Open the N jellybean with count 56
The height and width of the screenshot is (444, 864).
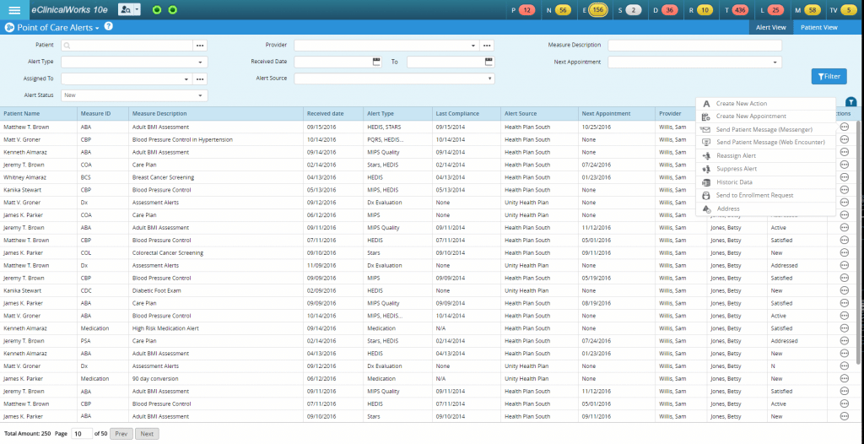pyautogui.click(x=563, y=10)
